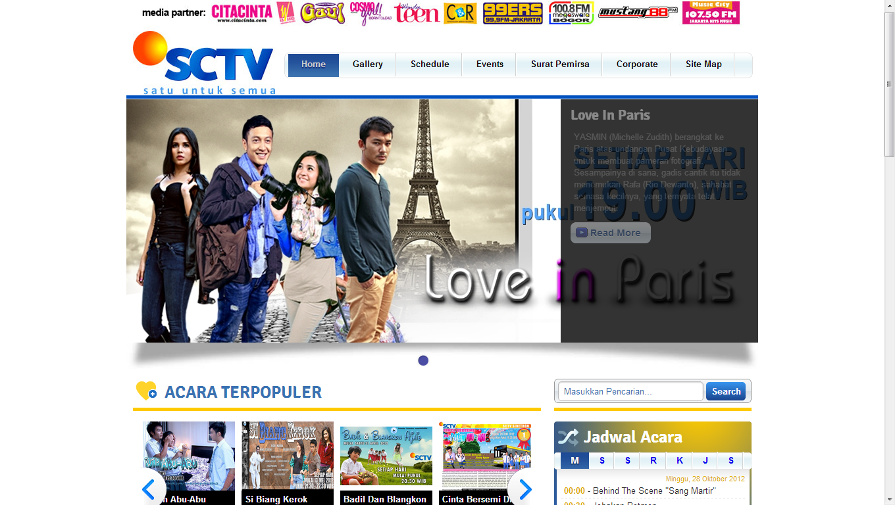This screenshot has width=895, height=505.
Task: Click the Teen magazine partner logo
Action: coord(417,12)
